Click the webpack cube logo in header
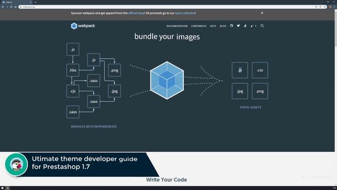 pos(74,26)
